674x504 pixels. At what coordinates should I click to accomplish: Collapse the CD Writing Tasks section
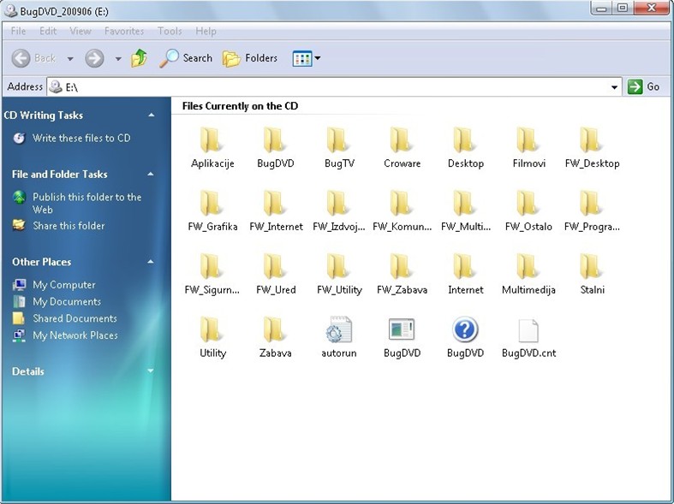point(152,115)
